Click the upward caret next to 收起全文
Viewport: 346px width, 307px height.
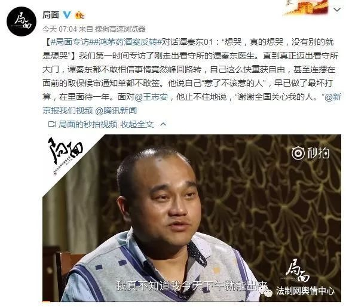pos(163,124)
